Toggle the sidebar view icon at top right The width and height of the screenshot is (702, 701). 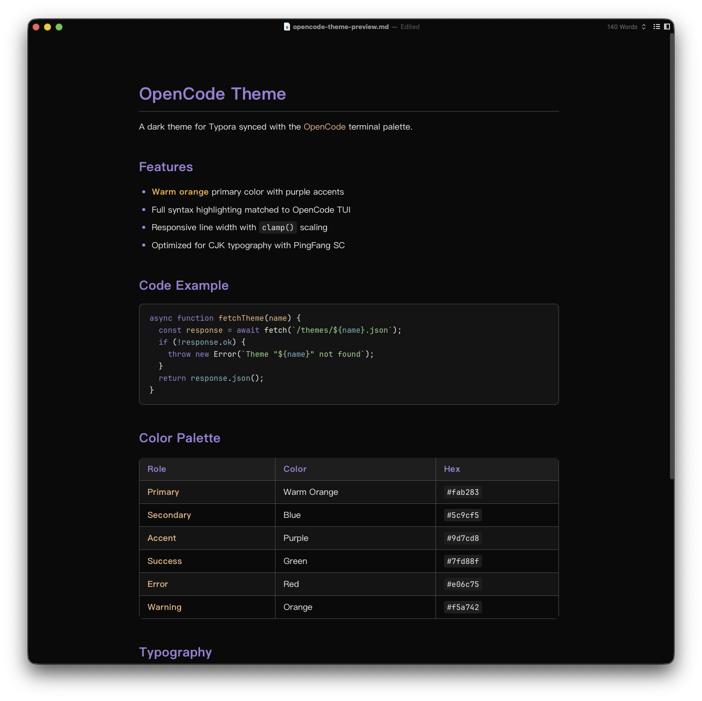666,27
